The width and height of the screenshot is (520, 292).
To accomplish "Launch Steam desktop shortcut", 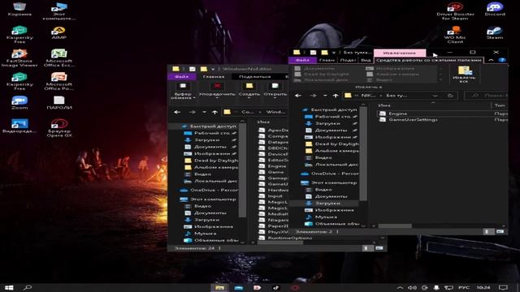I will tap(495, 32).
